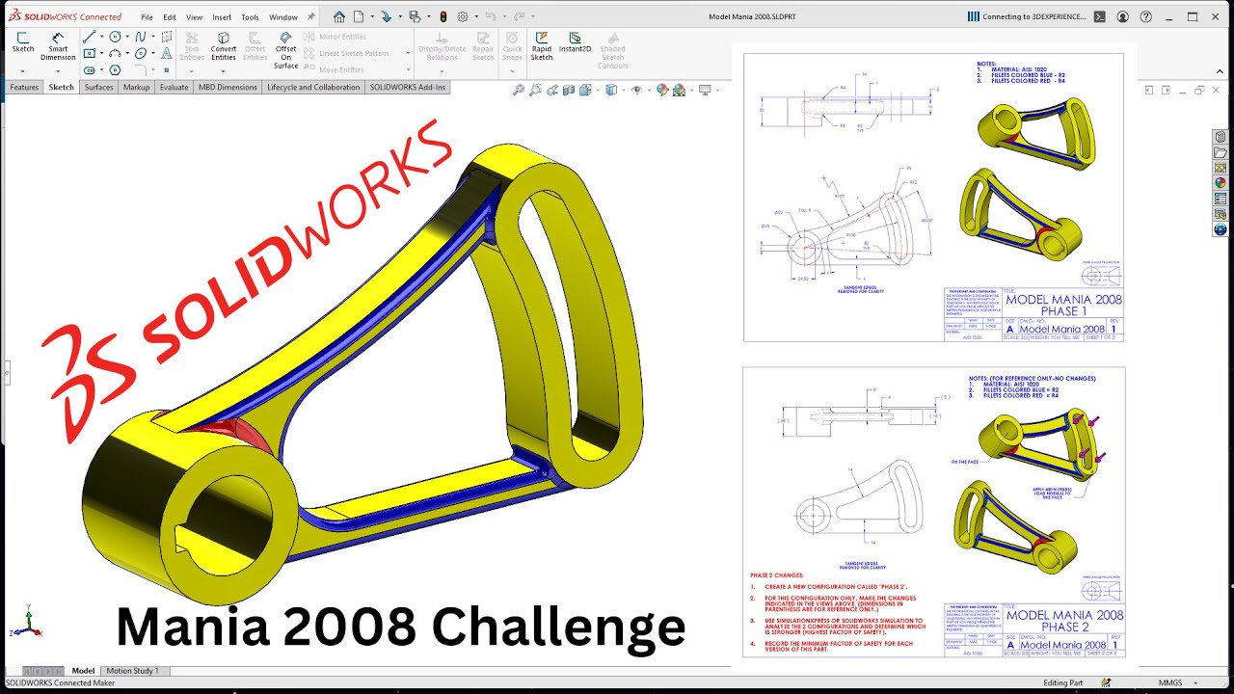Switch to the Evaluate tab
The image size is (1234, 694).
[174, 87]
